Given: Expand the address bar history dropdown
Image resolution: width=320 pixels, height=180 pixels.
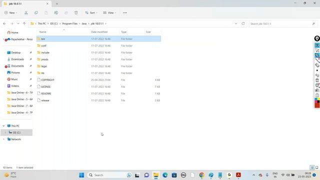Looking at the screenshot, I should (x=236, y=23).
